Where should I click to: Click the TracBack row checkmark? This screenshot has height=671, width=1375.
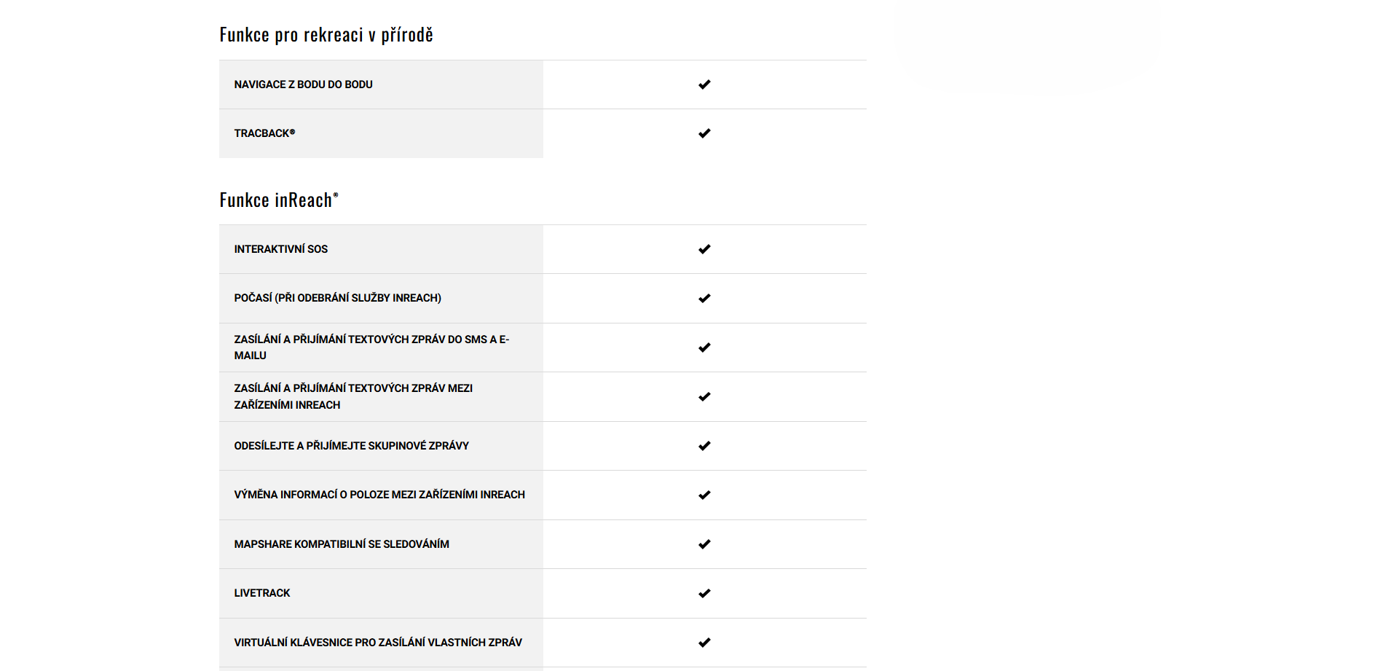[x=704, y=133]
